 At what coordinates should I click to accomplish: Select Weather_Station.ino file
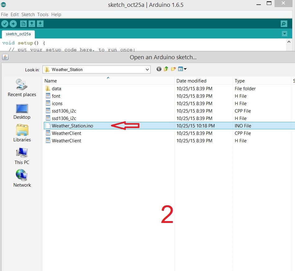coord(169,126)
